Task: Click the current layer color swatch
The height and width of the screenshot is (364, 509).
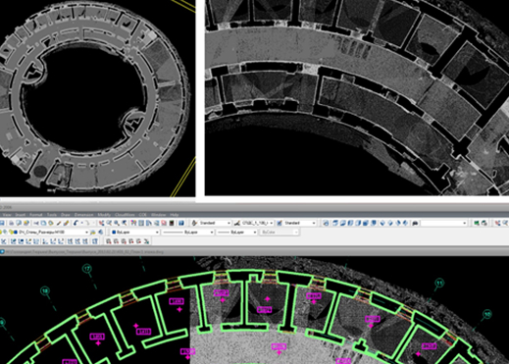Action: (x=16, y=232)
